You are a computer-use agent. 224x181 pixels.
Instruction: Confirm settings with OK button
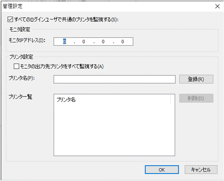(x=162, y=170)
